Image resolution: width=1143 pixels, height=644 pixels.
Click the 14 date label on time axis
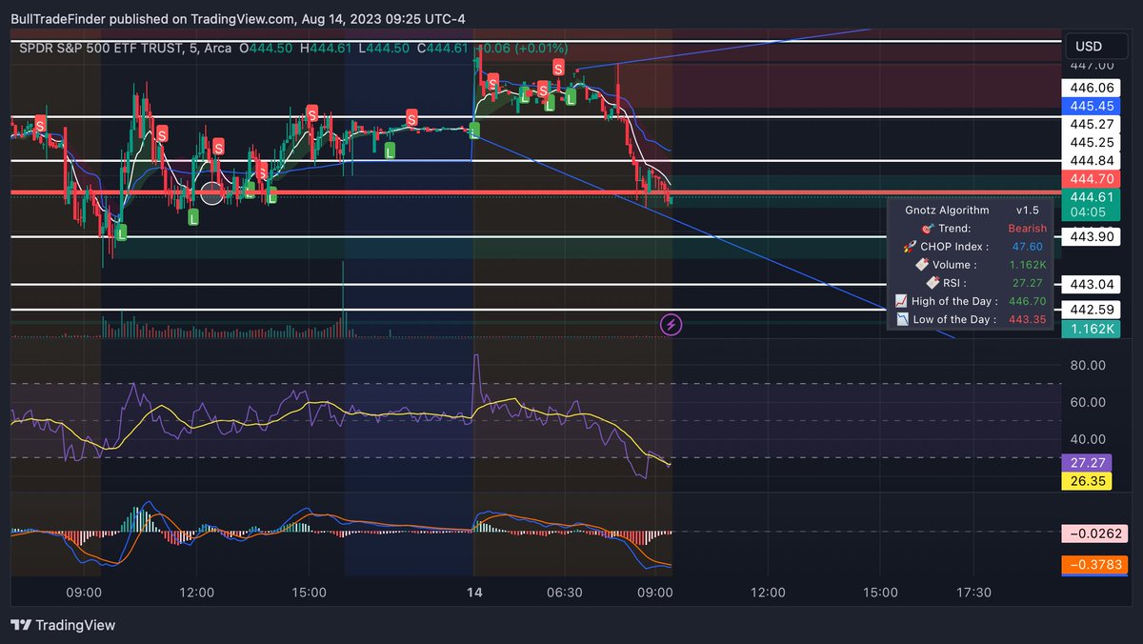tap(474, 593)
